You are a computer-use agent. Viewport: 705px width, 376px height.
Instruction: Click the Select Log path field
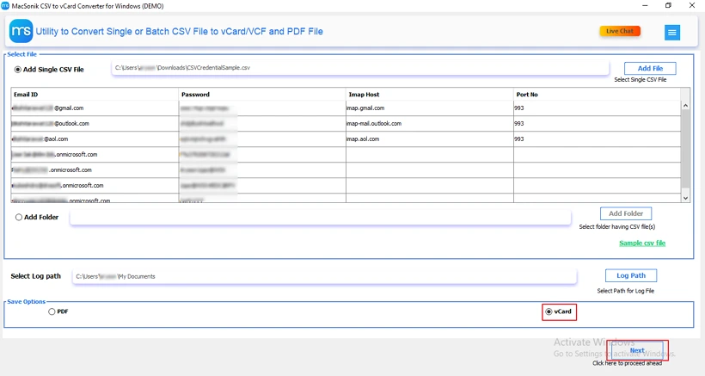[x=324, y=276]
